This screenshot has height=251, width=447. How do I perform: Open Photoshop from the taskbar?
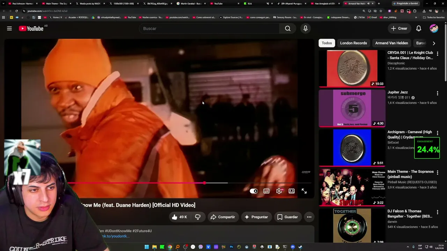[x=231, y=247]
